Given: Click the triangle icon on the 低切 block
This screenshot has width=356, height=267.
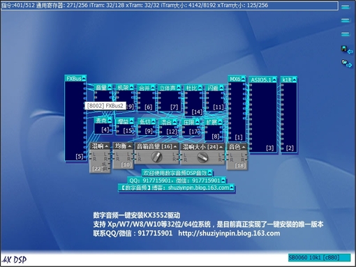Looking at the screenshot, I should click(x=153, y=122).
